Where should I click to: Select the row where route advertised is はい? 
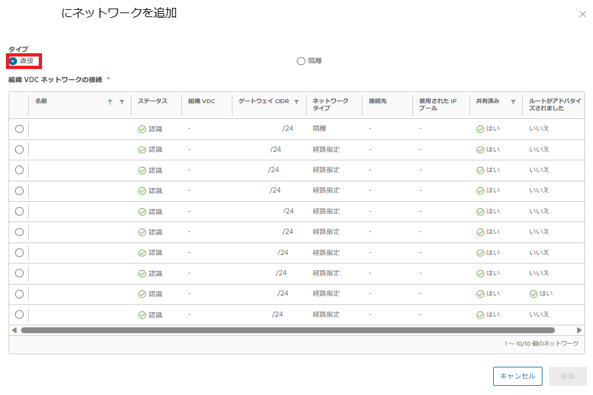coord(19,294)
